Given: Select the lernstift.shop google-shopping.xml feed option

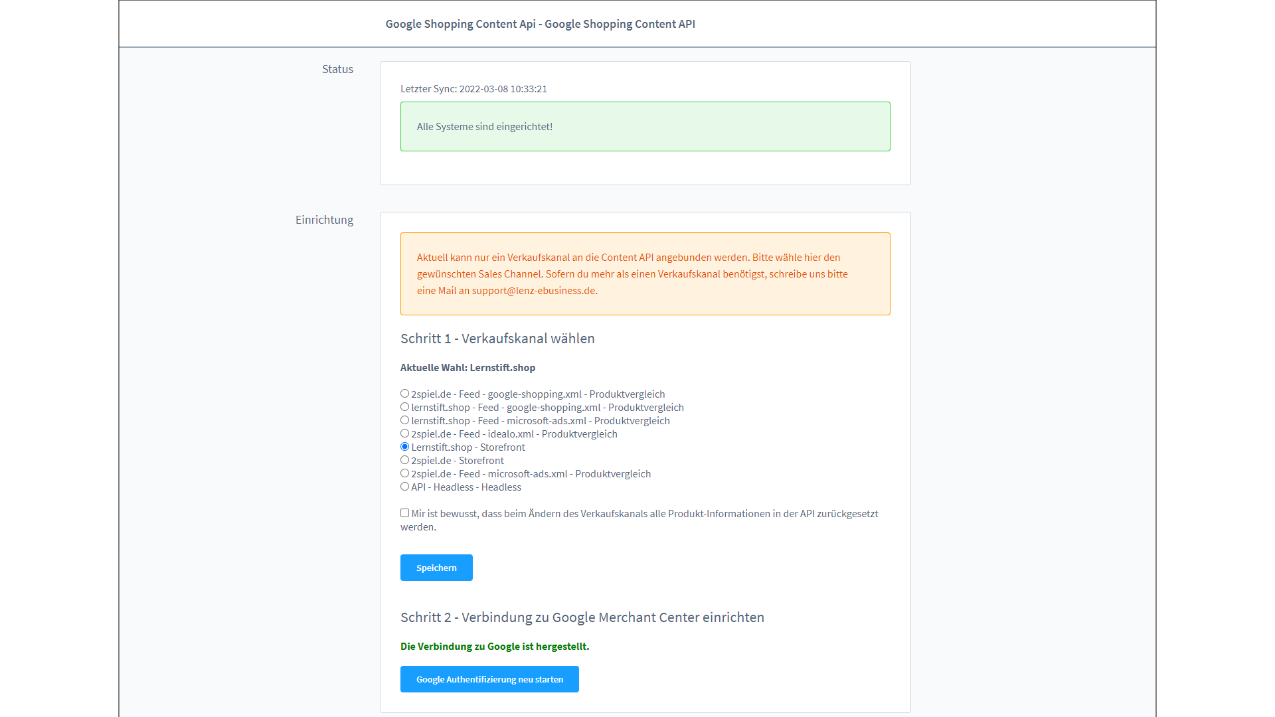Looking at the screenshot, I should coord(404,407).
